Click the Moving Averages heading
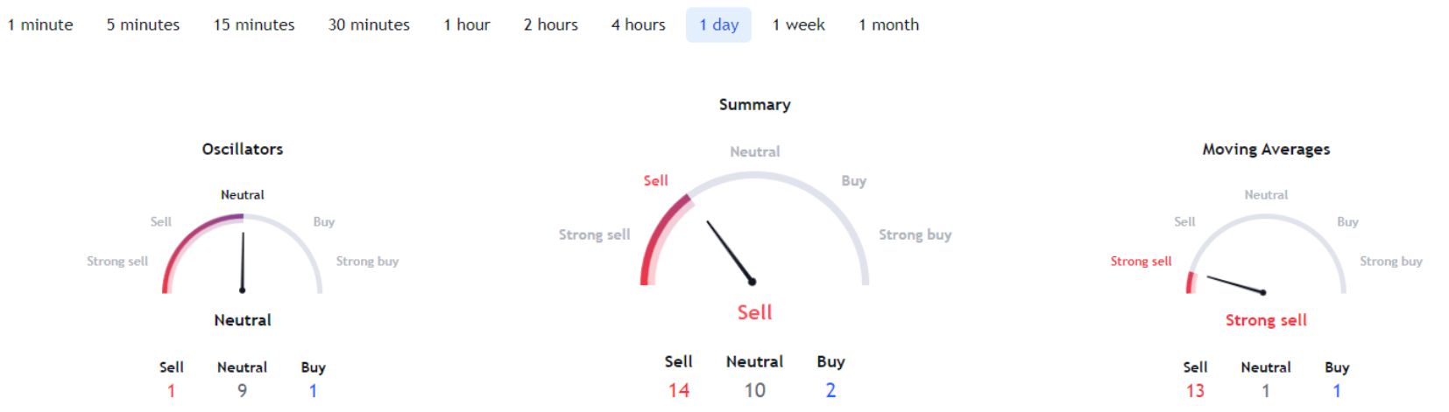 coord(1266,150)
